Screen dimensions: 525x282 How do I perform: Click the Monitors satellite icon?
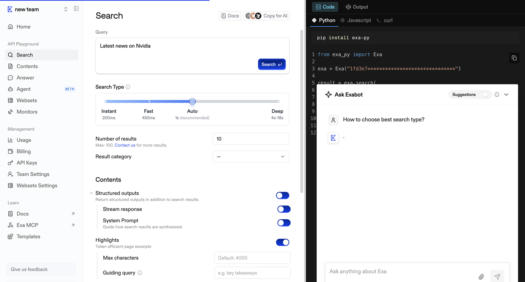[10, 112]
